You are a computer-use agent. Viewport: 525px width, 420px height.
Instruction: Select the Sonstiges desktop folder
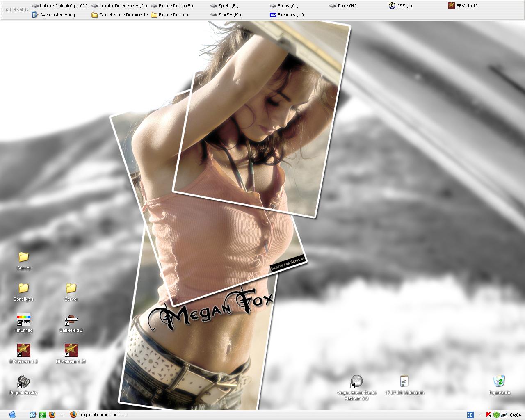point(23,292)
